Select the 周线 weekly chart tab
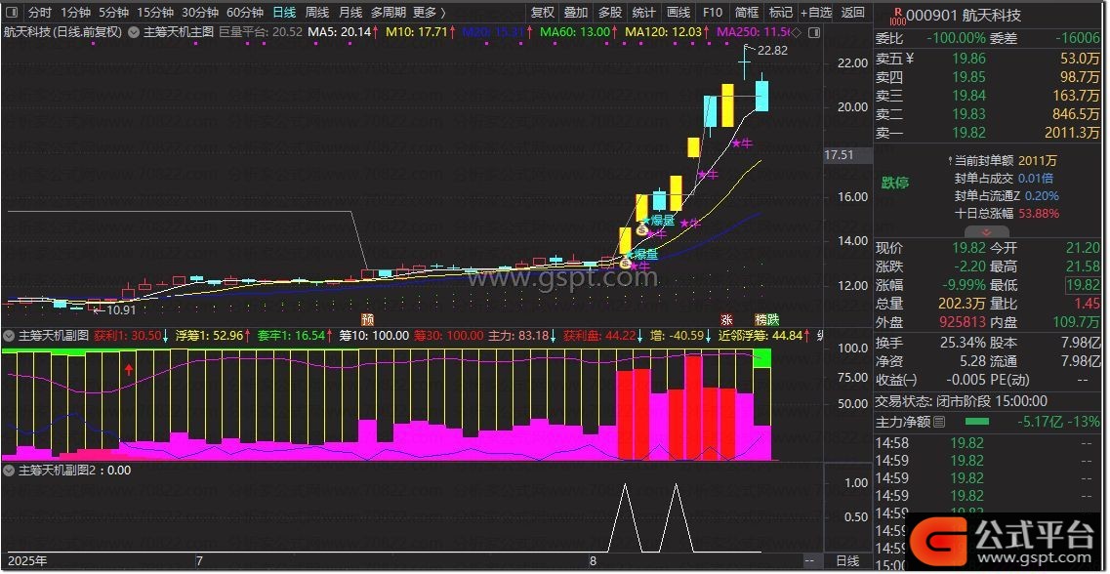 (x=317, y=13)
